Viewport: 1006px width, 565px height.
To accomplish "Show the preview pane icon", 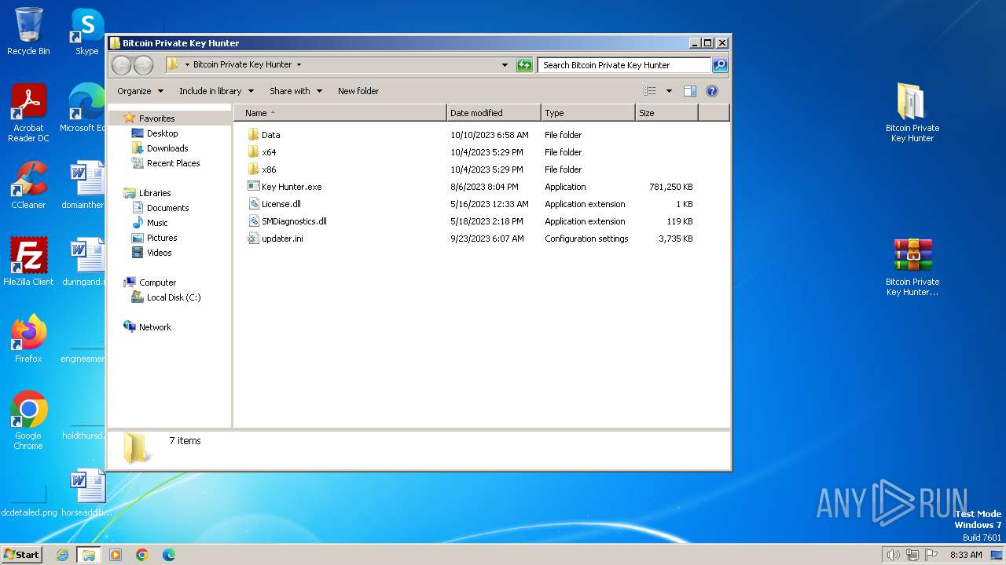I will [x=689, y=91].
